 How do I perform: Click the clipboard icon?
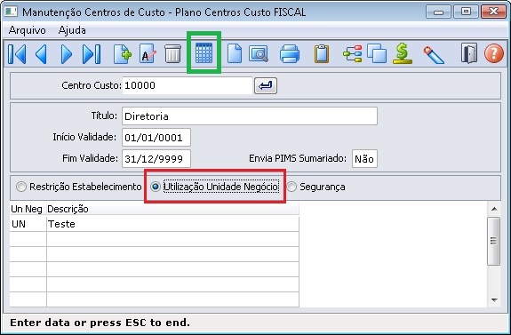point(322,54)
